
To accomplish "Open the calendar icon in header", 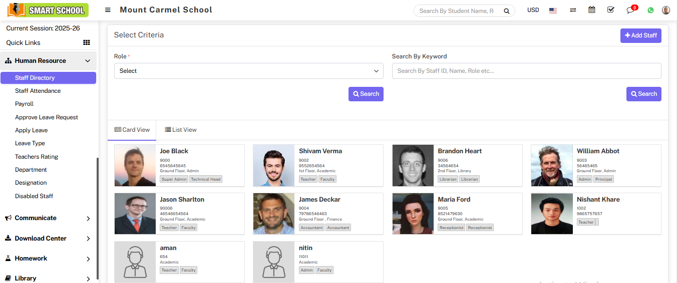I will click(x=592, y=10).
